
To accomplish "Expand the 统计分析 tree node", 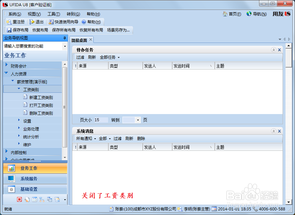I will pyautogui.click(x=19, y=136).
